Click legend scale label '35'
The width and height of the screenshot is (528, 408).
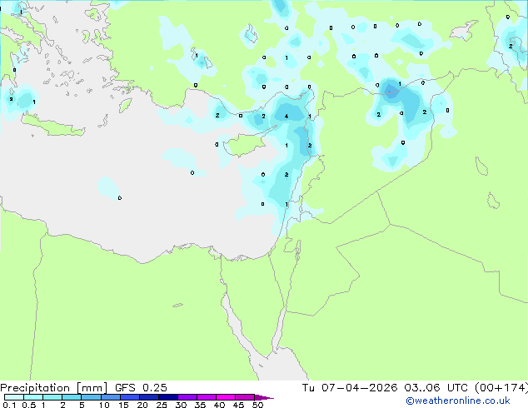[200, 405]
